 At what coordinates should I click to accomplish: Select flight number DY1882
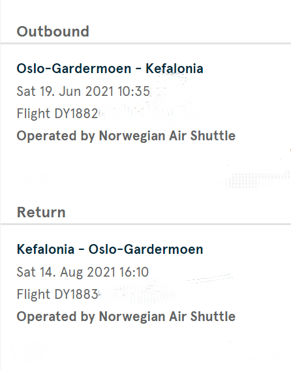point(76,114)
